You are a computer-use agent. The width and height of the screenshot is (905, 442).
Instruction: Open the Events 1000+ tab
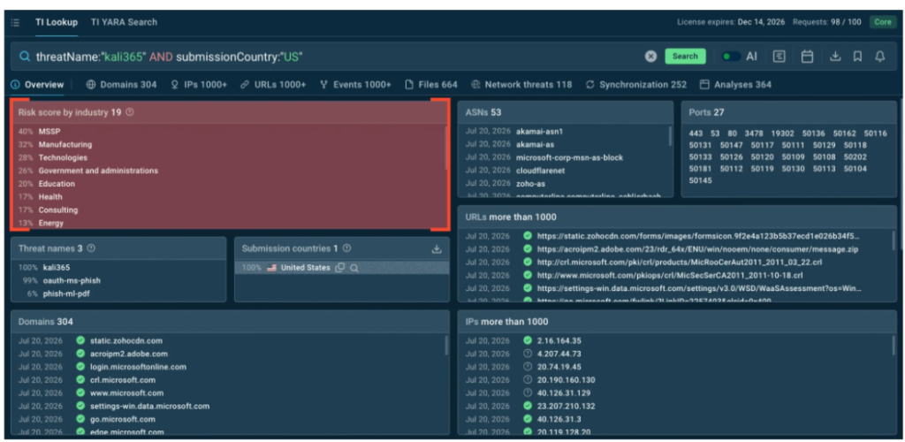355,84
